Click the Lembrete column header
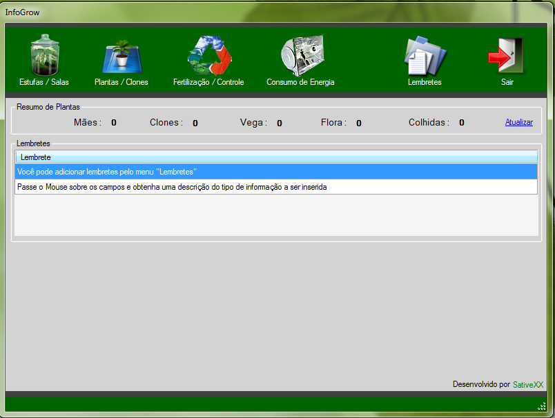Viewport: 555px width, 418px height. tap(276, 157)
